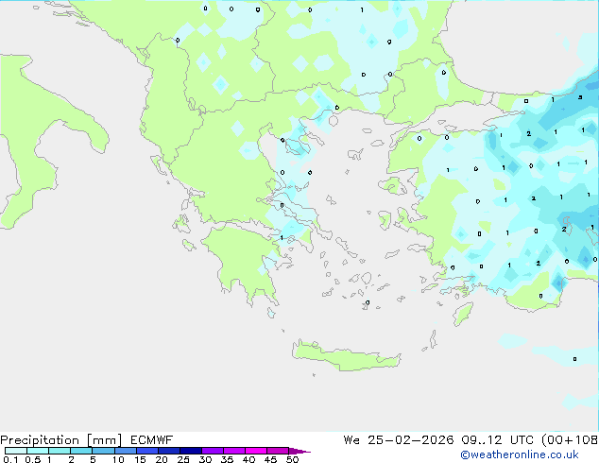Pick the legend swatch between 5 and 10
Image resolution: width=599 pixels, height=463 pixels.
click(103, 451)
